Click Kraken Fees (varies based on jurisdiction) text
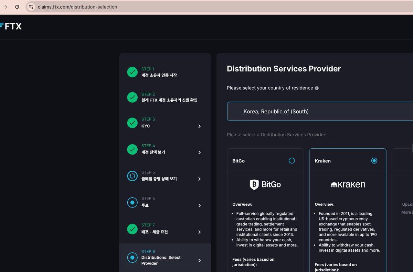413x272 pixels. [336, 267]
